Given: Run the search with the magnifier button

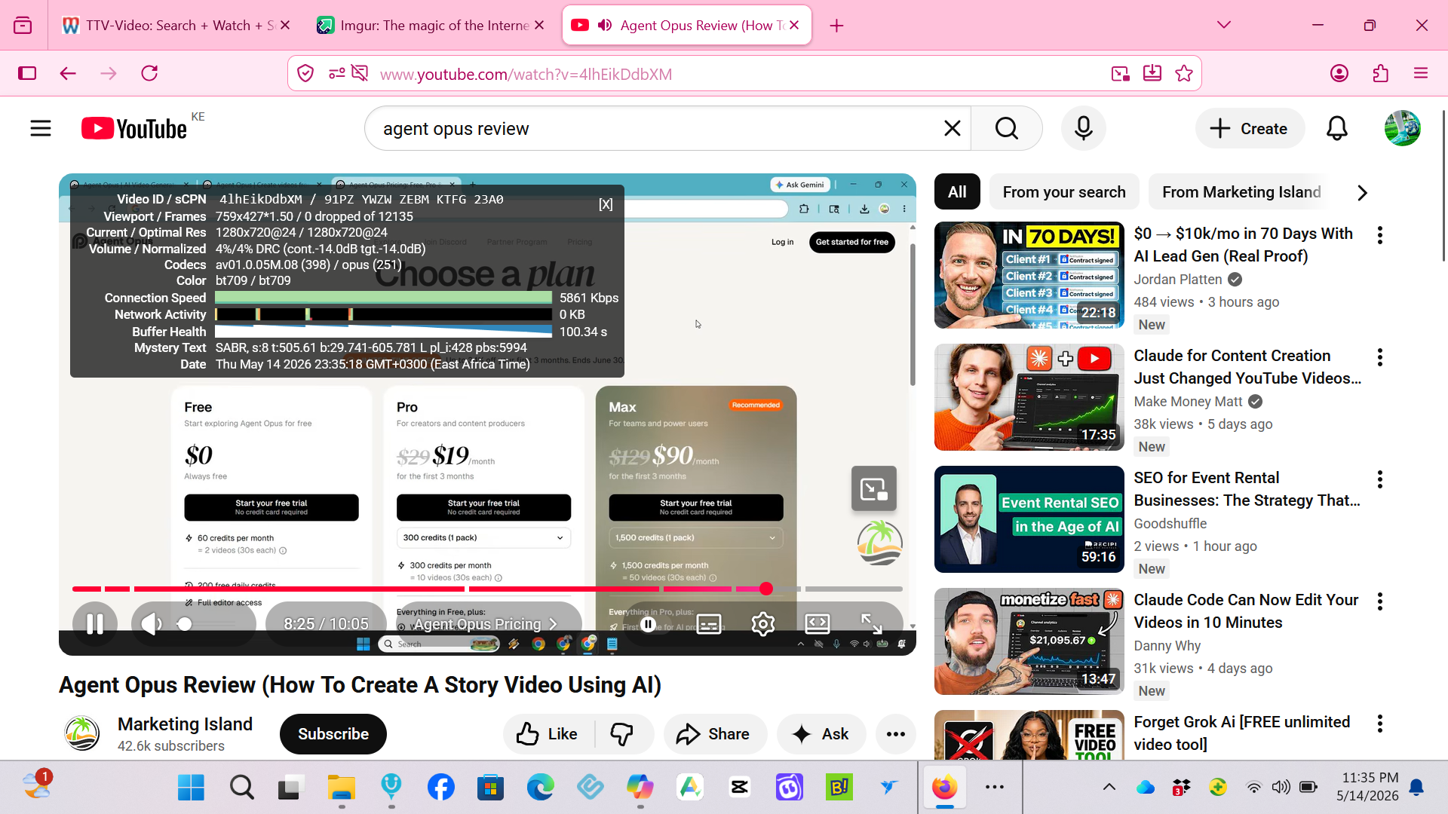Looking at the screenshot, I should point(1007,129).
